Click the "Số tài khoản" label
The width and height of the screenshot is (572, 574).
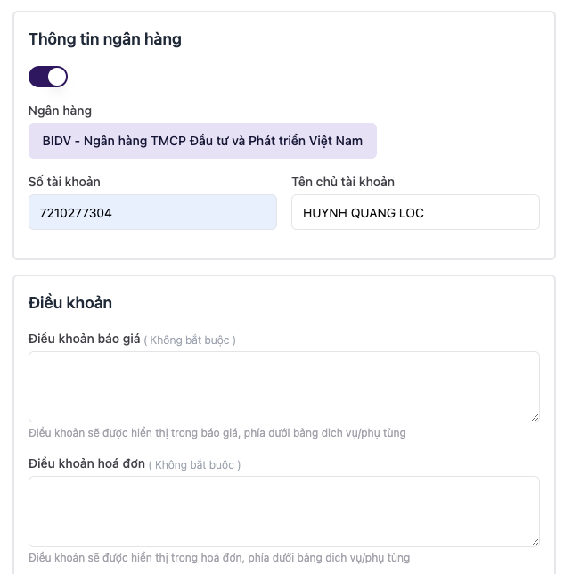pos(64,182)
